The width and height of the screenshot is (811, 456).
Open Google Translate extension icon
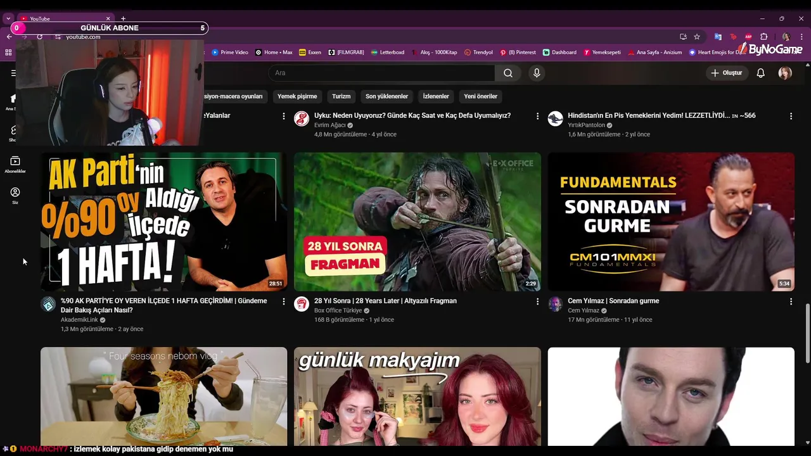click(718, 37)
